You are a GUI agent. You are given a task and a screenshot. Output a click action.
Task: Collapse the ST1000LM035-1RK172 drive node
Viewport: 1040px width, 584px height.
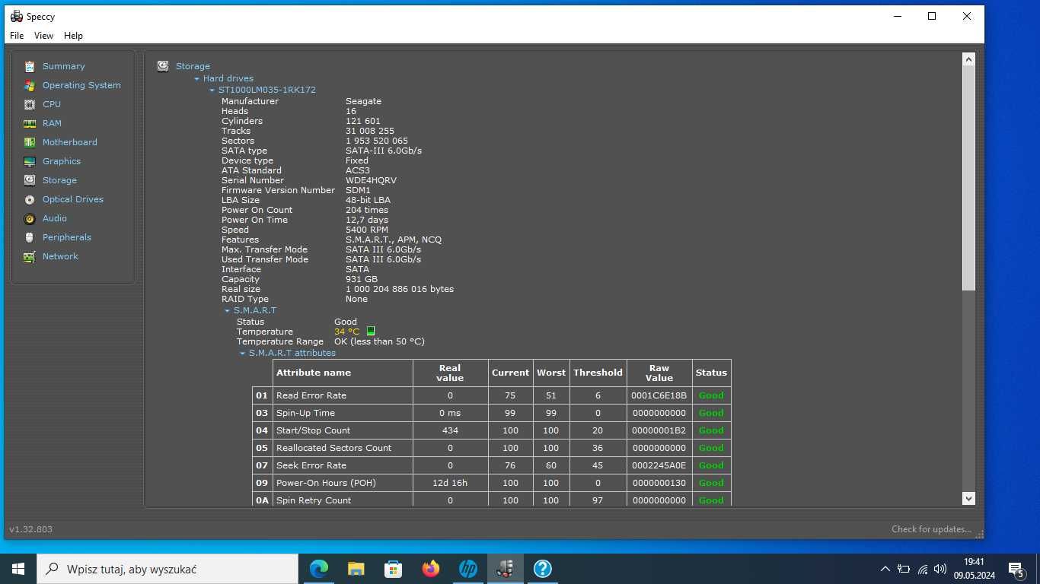[x=212, y=90]
